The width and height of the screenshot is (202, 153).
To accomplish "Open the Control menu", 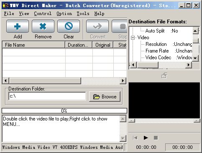I will pos(43,14).
